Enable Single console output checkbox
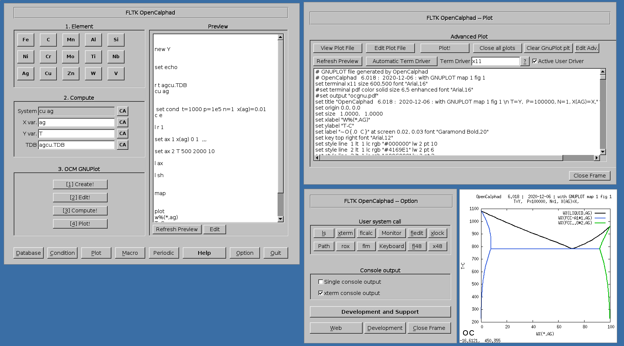The height and width of the screenshot is (346, 624). (x=321, y=282)
